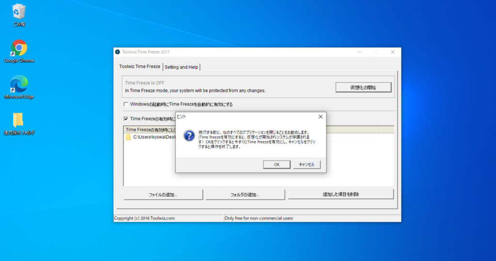Uncheck the Time Freezeの有効時に checkbox
The height and width of the screenshot is (261, 496).
pyautogui.click(x=126, y=119)
